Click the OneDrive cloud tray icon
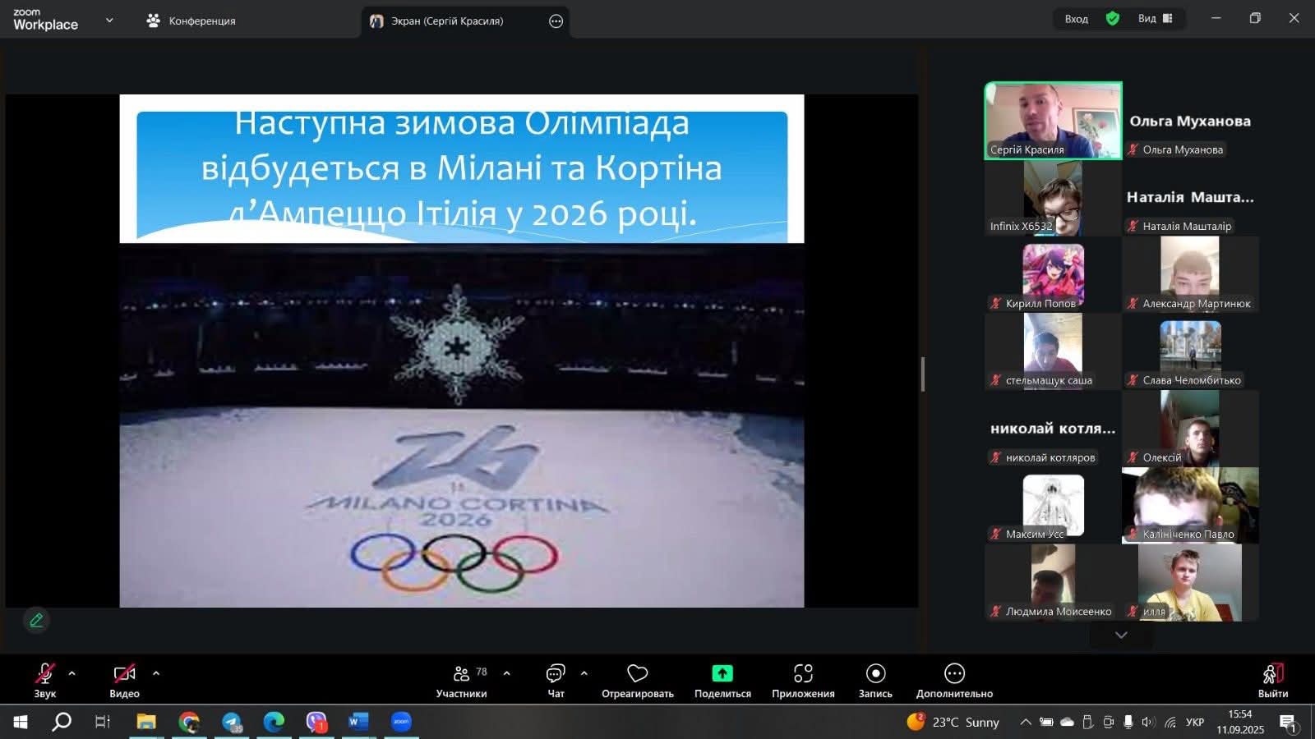The image size is (1315, 739). point(1067,722)
